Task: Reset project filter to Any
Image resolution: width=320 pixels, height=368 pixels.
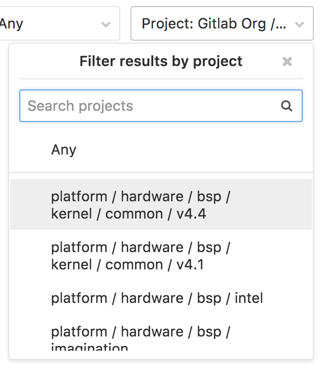Action: tap(161, 149)
